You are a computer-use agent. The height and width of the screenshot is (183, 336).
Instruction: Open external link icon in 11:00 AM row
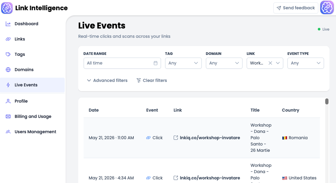176,138
